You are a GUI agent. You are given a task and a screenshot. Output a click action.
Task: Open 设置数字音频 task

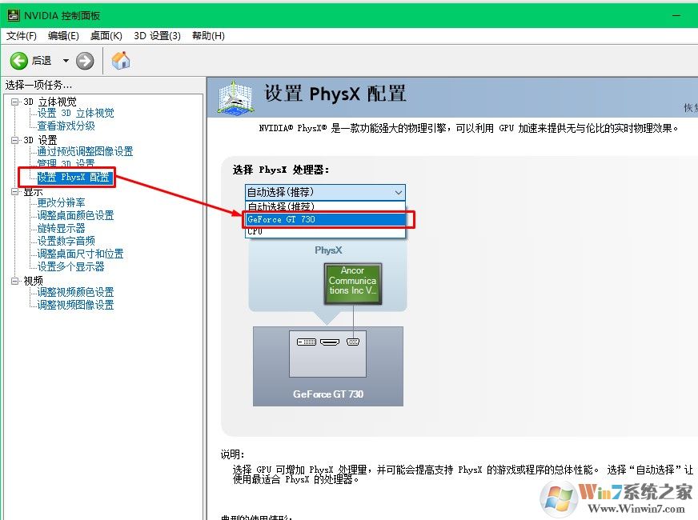(66, 241)
